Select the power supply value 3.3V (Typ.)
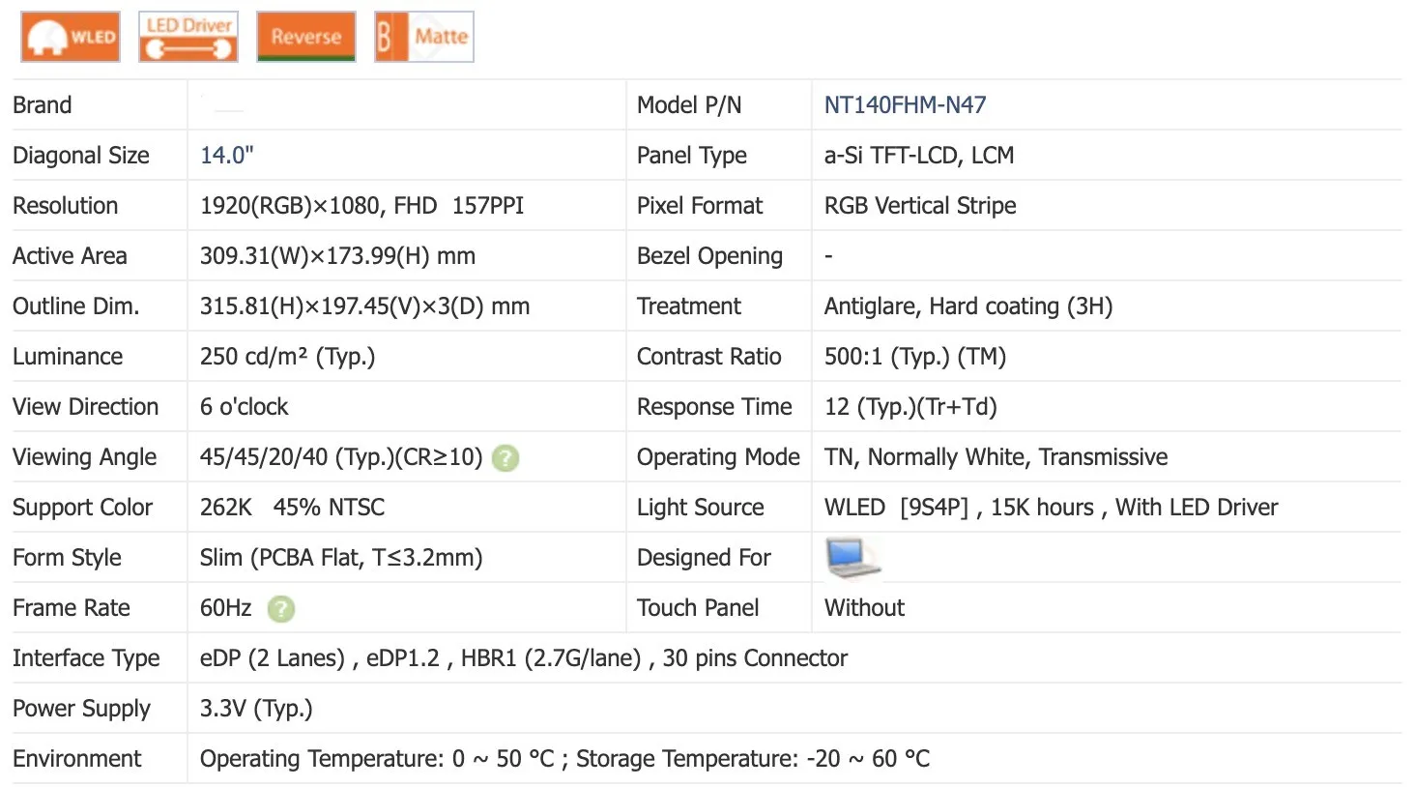Screen dimensions: 1415x787 pyautogui.click(x=256, y=709)
